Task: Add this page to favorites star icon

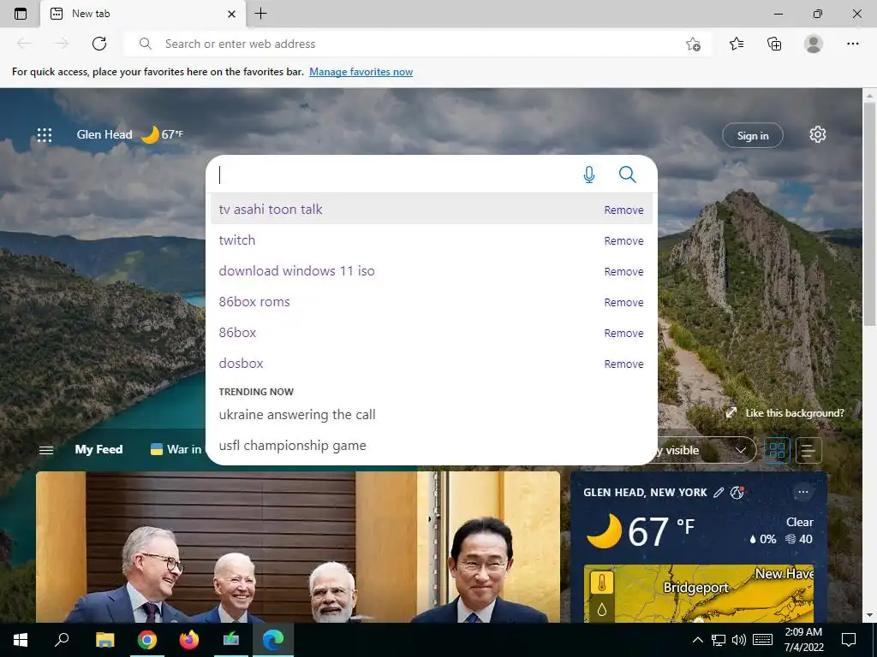Action: (x=693, y=44)
